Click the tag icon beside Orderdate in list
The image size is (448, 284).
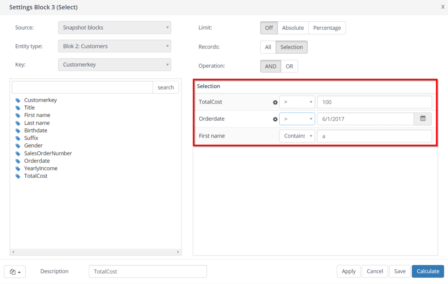18,161
